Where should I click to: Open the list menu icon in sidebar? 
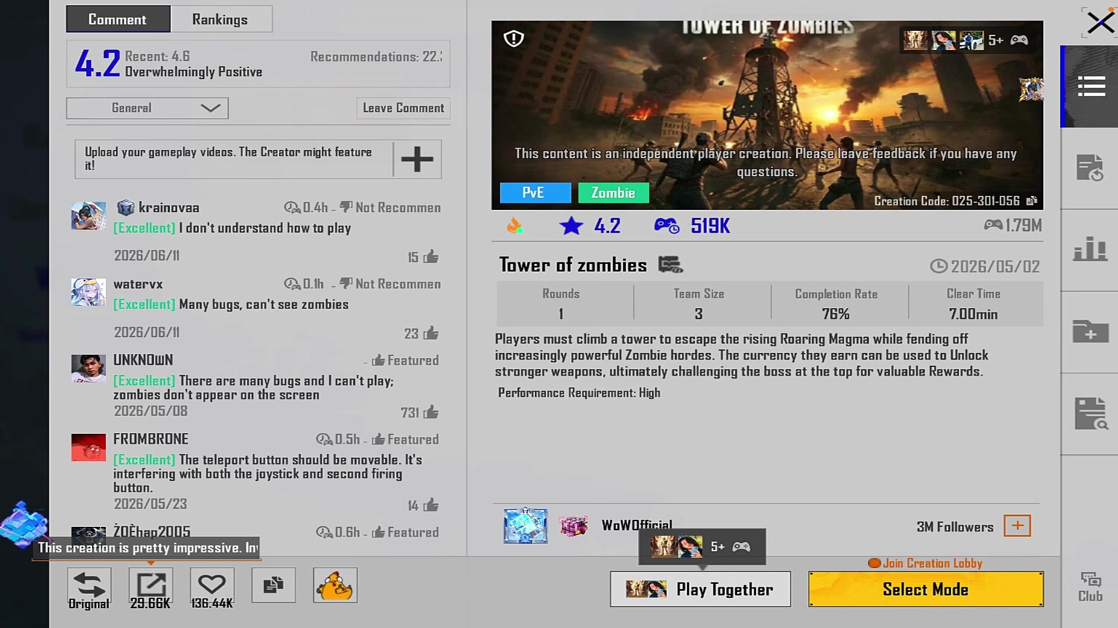click(x=1091, y=86)
